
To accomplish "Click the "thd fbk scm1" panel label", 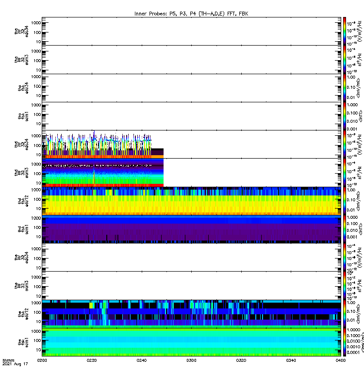I will [23, 229].
